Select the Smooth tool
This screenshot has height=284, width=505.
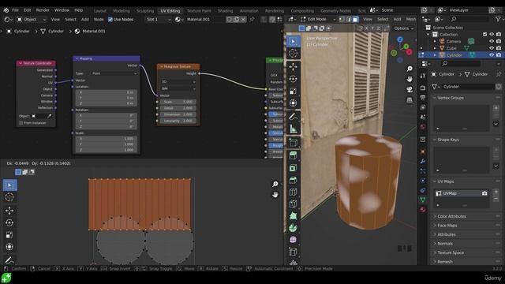pyautogui.click(x=293, y=240)
